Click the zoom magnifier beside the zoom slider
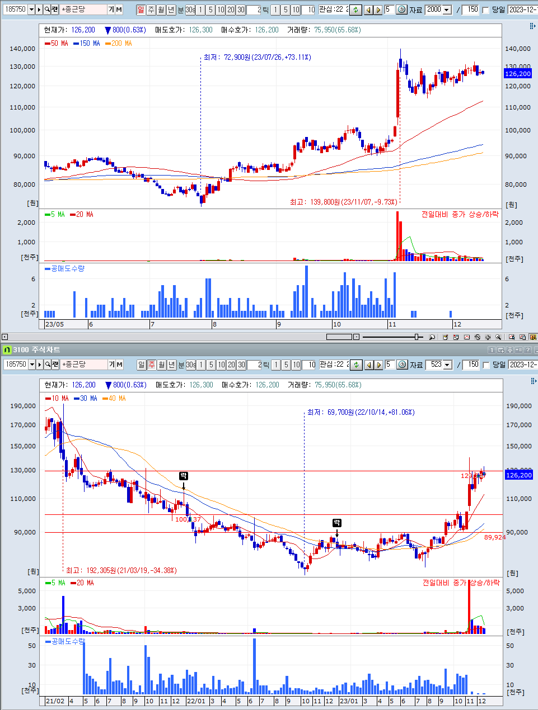 click(x=432, y=337)
